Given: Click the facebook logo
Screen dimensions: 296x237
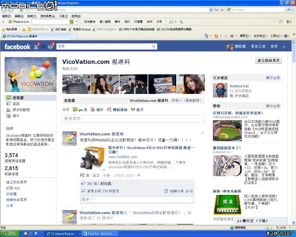Looking at the screenshot, I should (18, 47).
